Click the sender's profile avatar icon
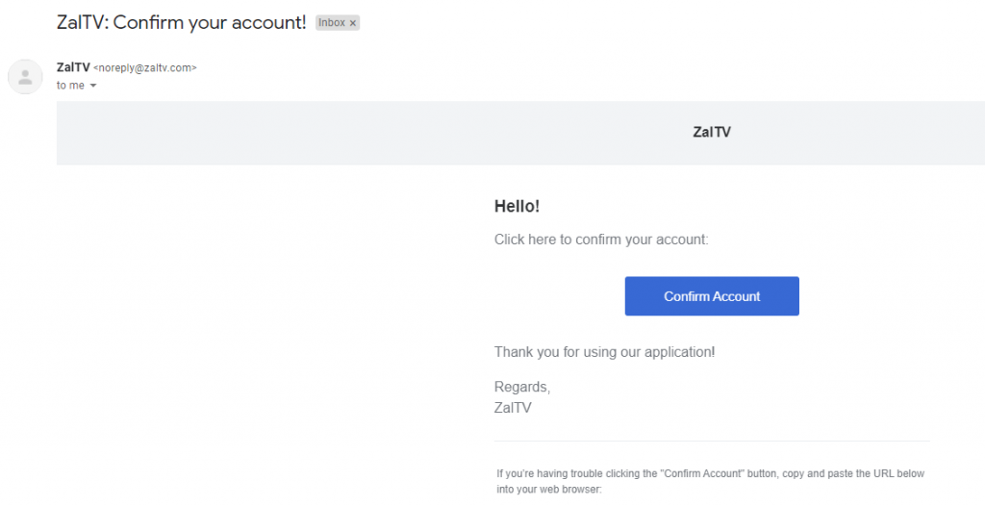The height and width of the screenshot is (506, 985). [x=25, y=77]
